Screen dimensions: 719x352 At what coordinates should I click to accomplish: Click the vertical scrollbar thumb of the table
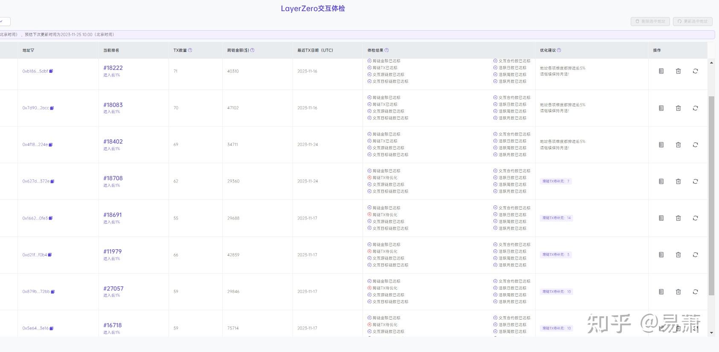[x=711, y=195]
